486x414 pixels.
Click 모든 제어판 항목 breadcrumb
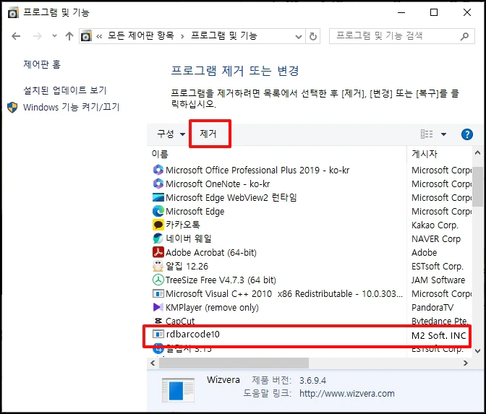[x=141, y=36]
